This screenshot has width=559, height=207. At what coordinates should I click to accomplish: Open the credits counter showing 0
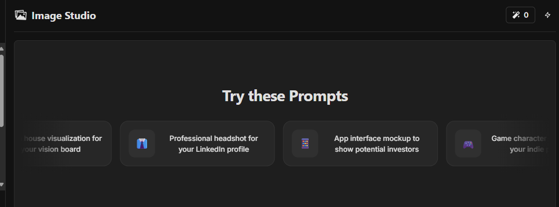click(520, 15)
